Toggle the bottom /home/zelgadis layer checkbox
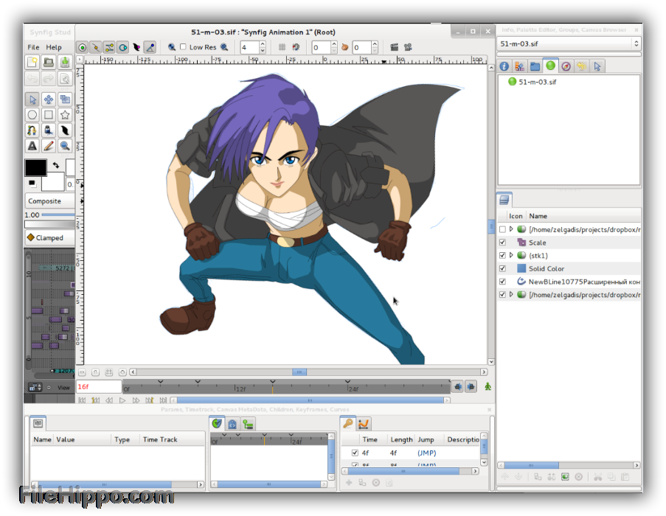Viewport: 666px width, 516px height. [502, 295]
